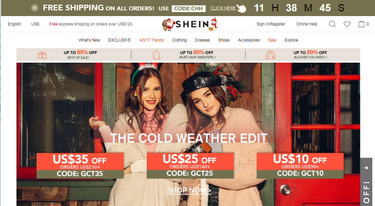This screenshot has height=206, width=375.
Task: Open the US$ currency dropdown
Action: pos(35,24)
